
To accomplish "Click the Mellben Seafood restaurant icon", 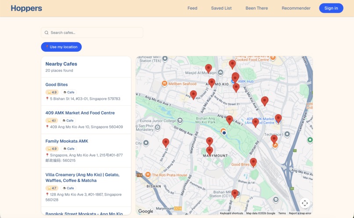I will click(164, 84).
